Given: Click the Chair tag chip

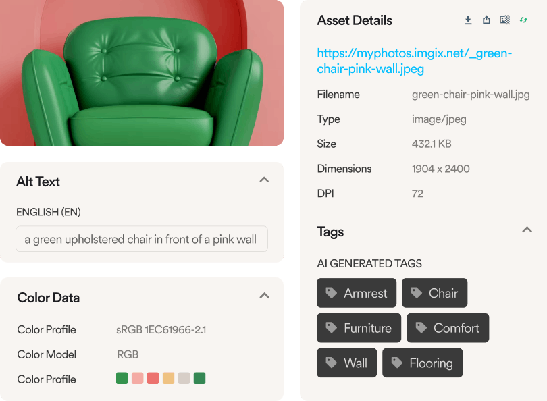Looking at the screenshot, I should tap(434, 293).
